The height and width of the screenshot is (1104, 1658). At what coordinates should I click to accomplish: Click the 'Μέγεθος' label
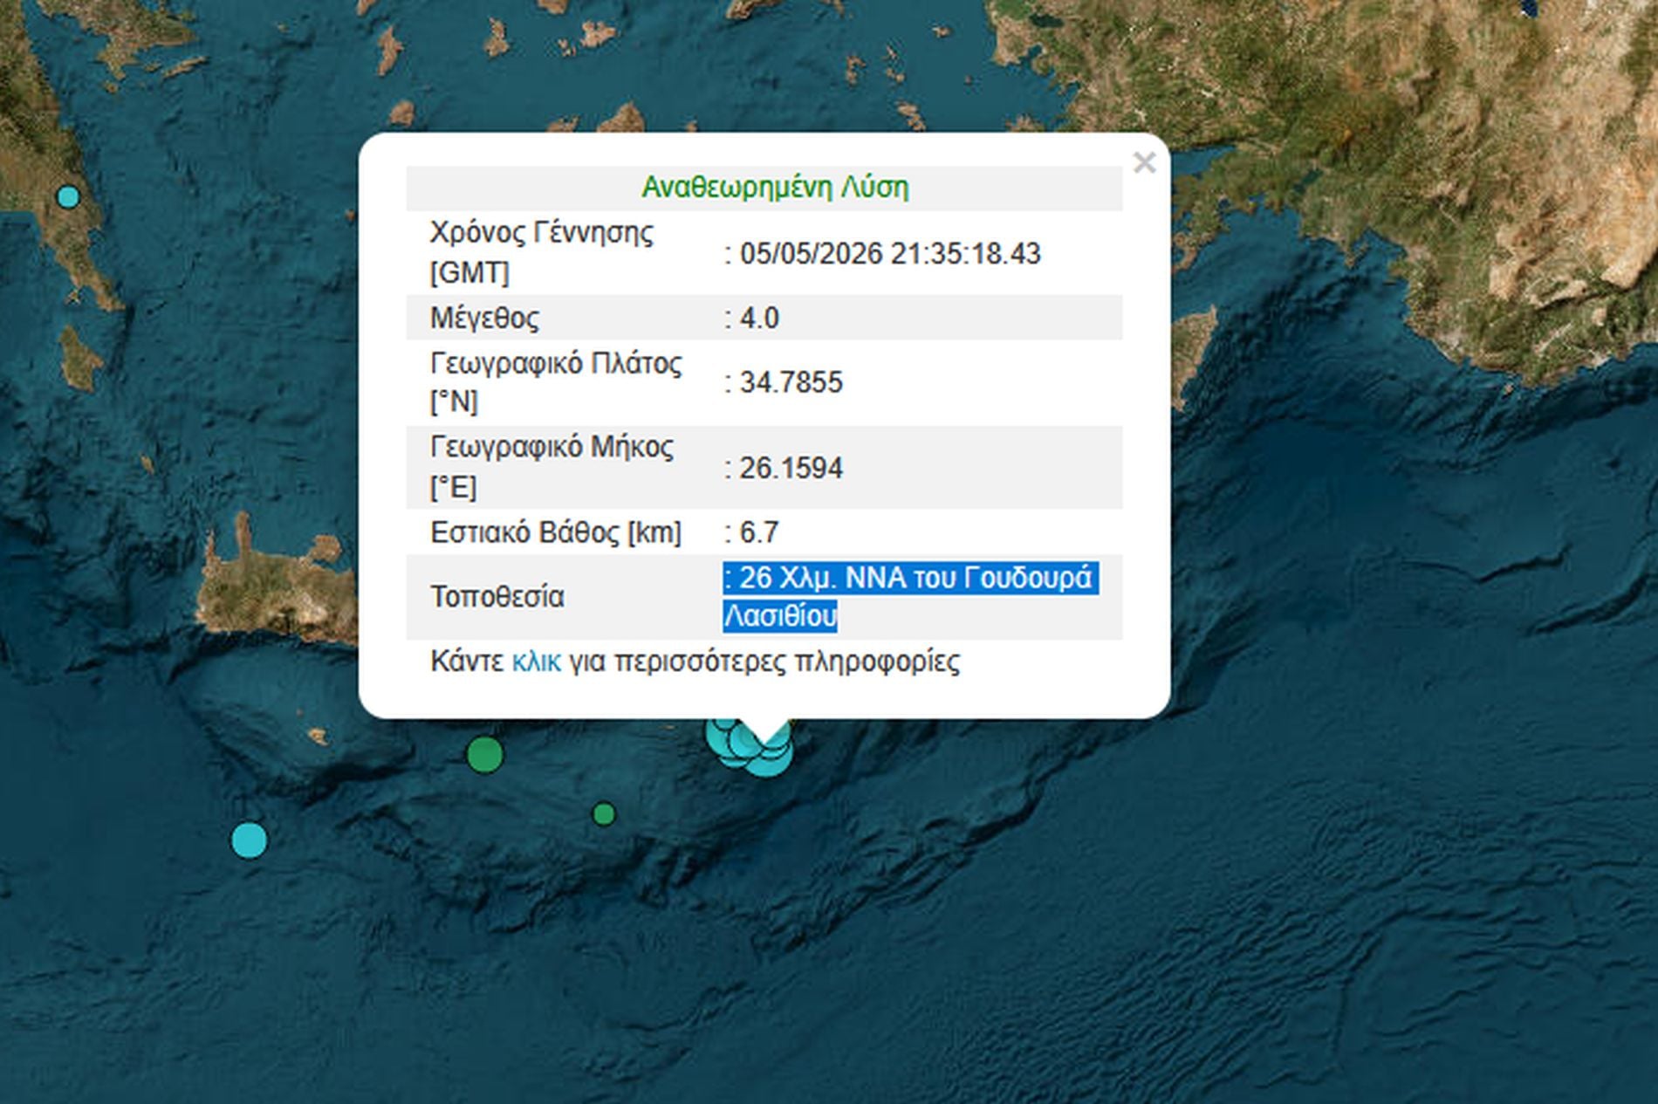point(484,318)
